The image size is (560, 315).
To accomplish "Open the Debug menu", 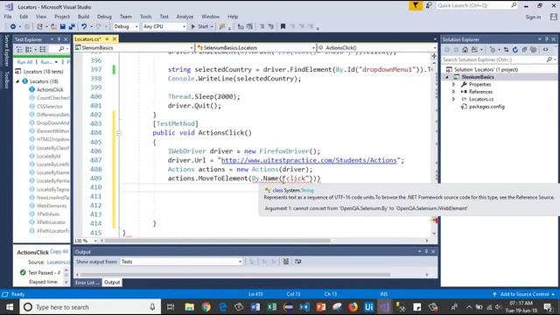I will click(x=104, y=17).
